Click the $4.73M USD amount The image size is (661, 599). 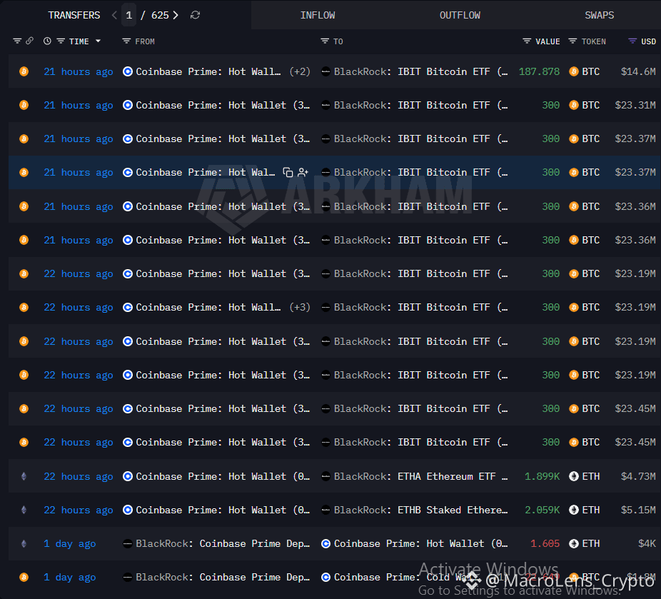638,476
